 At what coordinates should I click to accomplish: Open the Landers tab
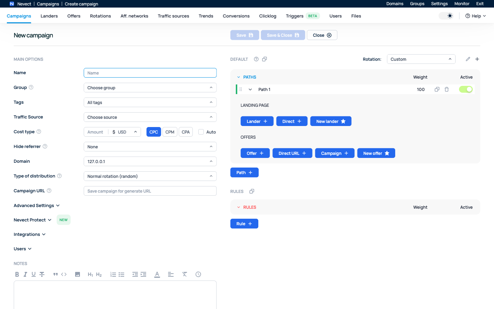pyautogui.click(x=49, y=16)
